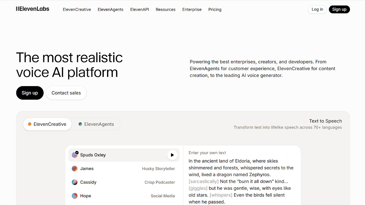Click the green ElevenAgents tab icon

pyautogui.click(x=80, y=124)
